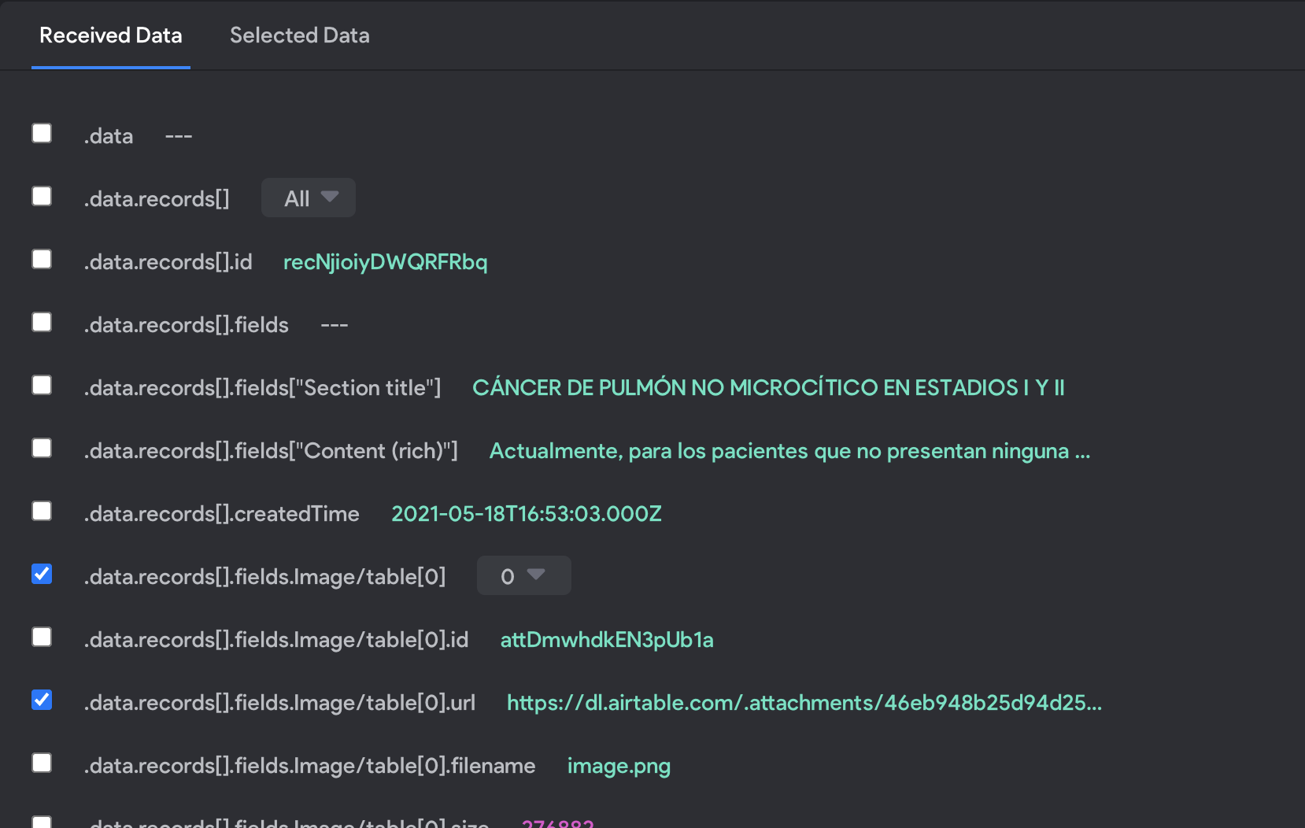Open the Received Data tab
The height and width of the screenshot is (828, 1305).
coord(111,35)
